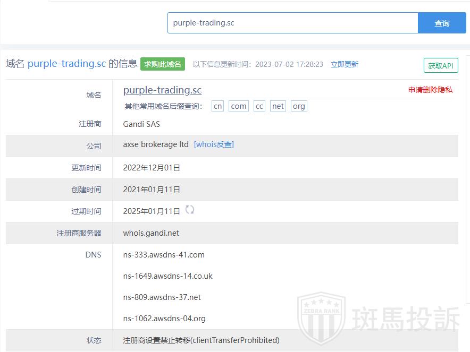Select the cn domain suffix
The width and height of the screenshot is (470, 352).
point(217,106)
